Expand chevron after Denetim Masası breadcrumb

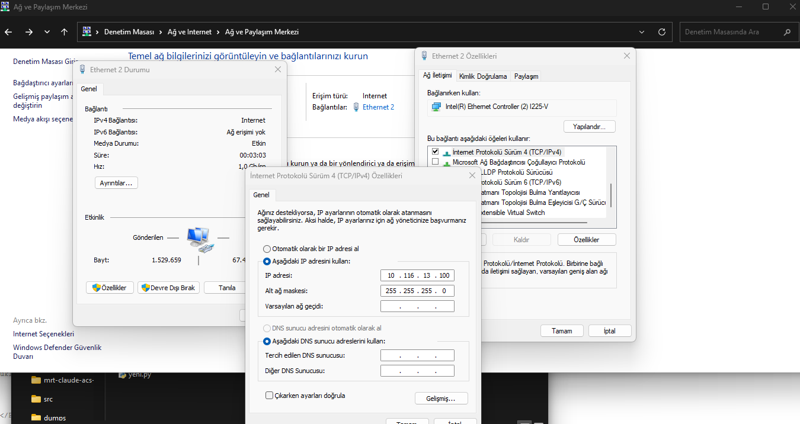click(x=159, y=32)
